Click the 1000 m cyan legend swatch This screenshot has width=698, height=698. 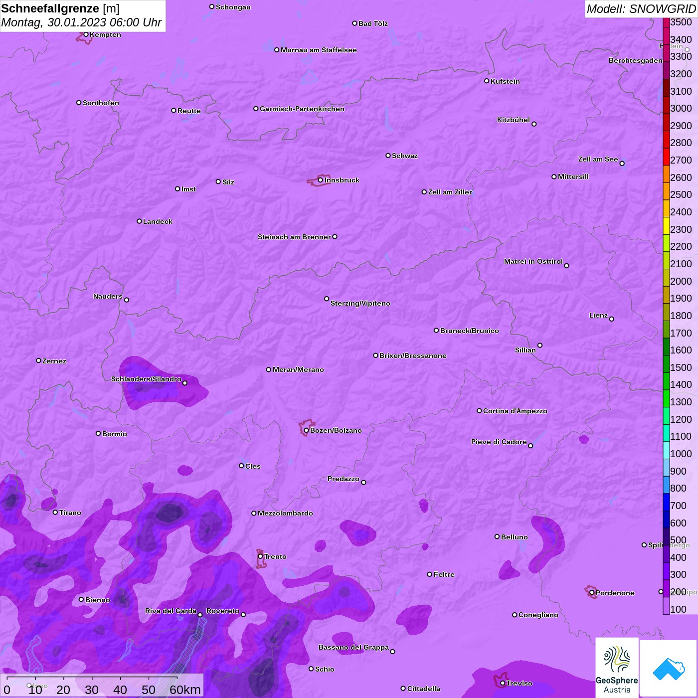click(x=666, y=450)
